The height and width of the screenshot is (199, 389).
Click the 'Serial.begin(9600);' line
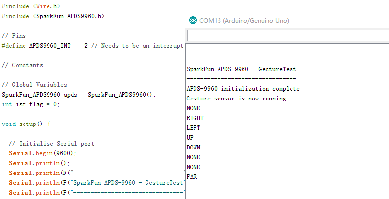click(43, 153)
